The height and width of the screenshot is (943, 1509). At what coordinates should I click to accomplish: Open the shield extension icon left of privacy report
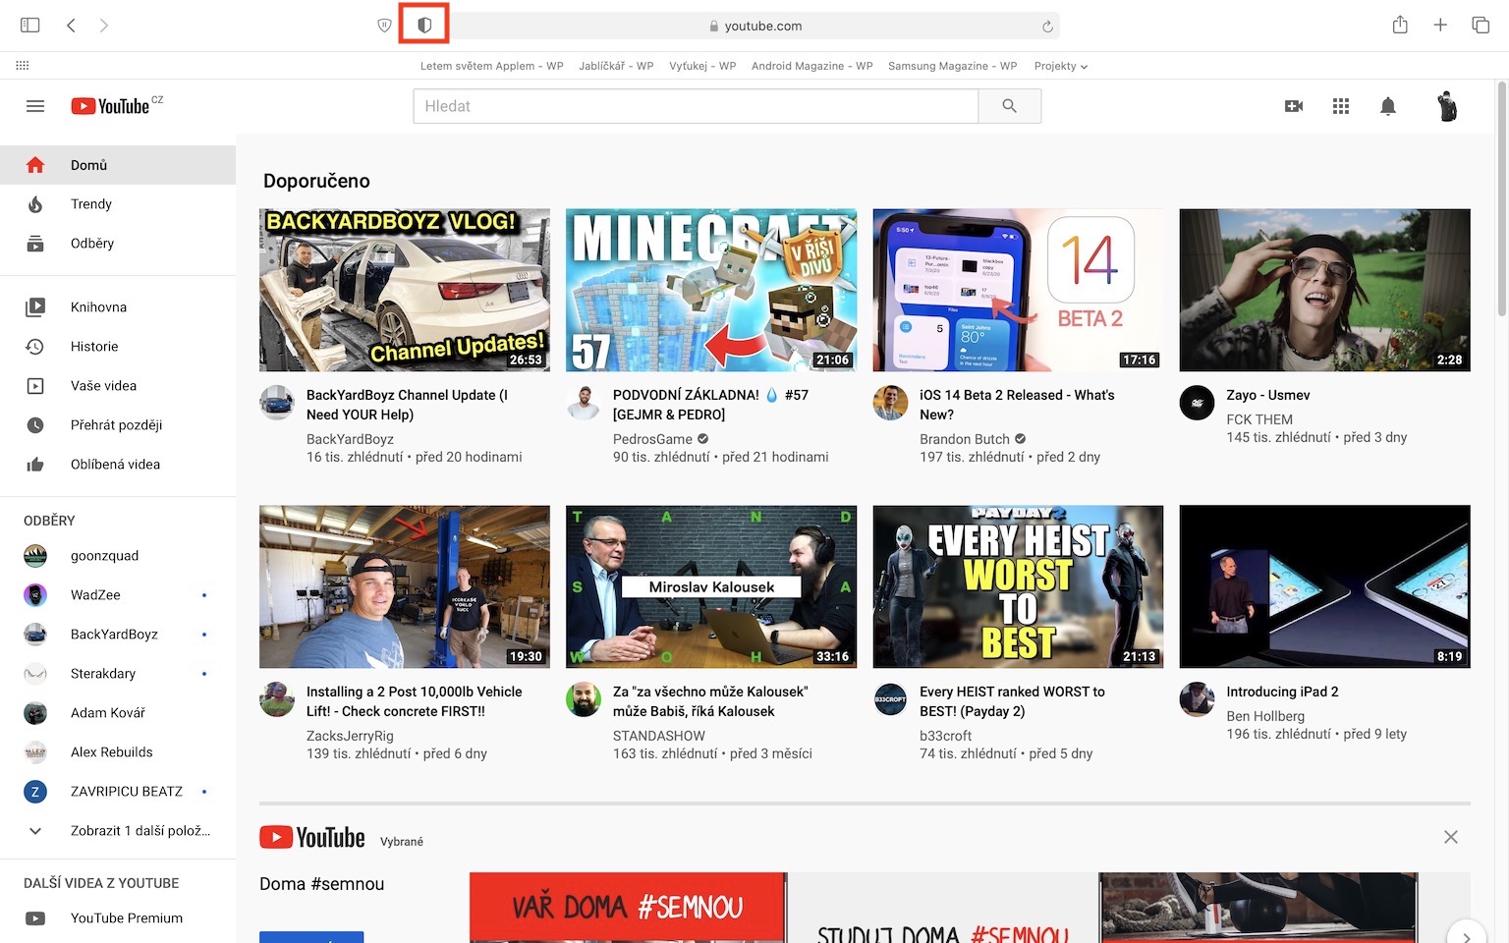tap(385, 26)
